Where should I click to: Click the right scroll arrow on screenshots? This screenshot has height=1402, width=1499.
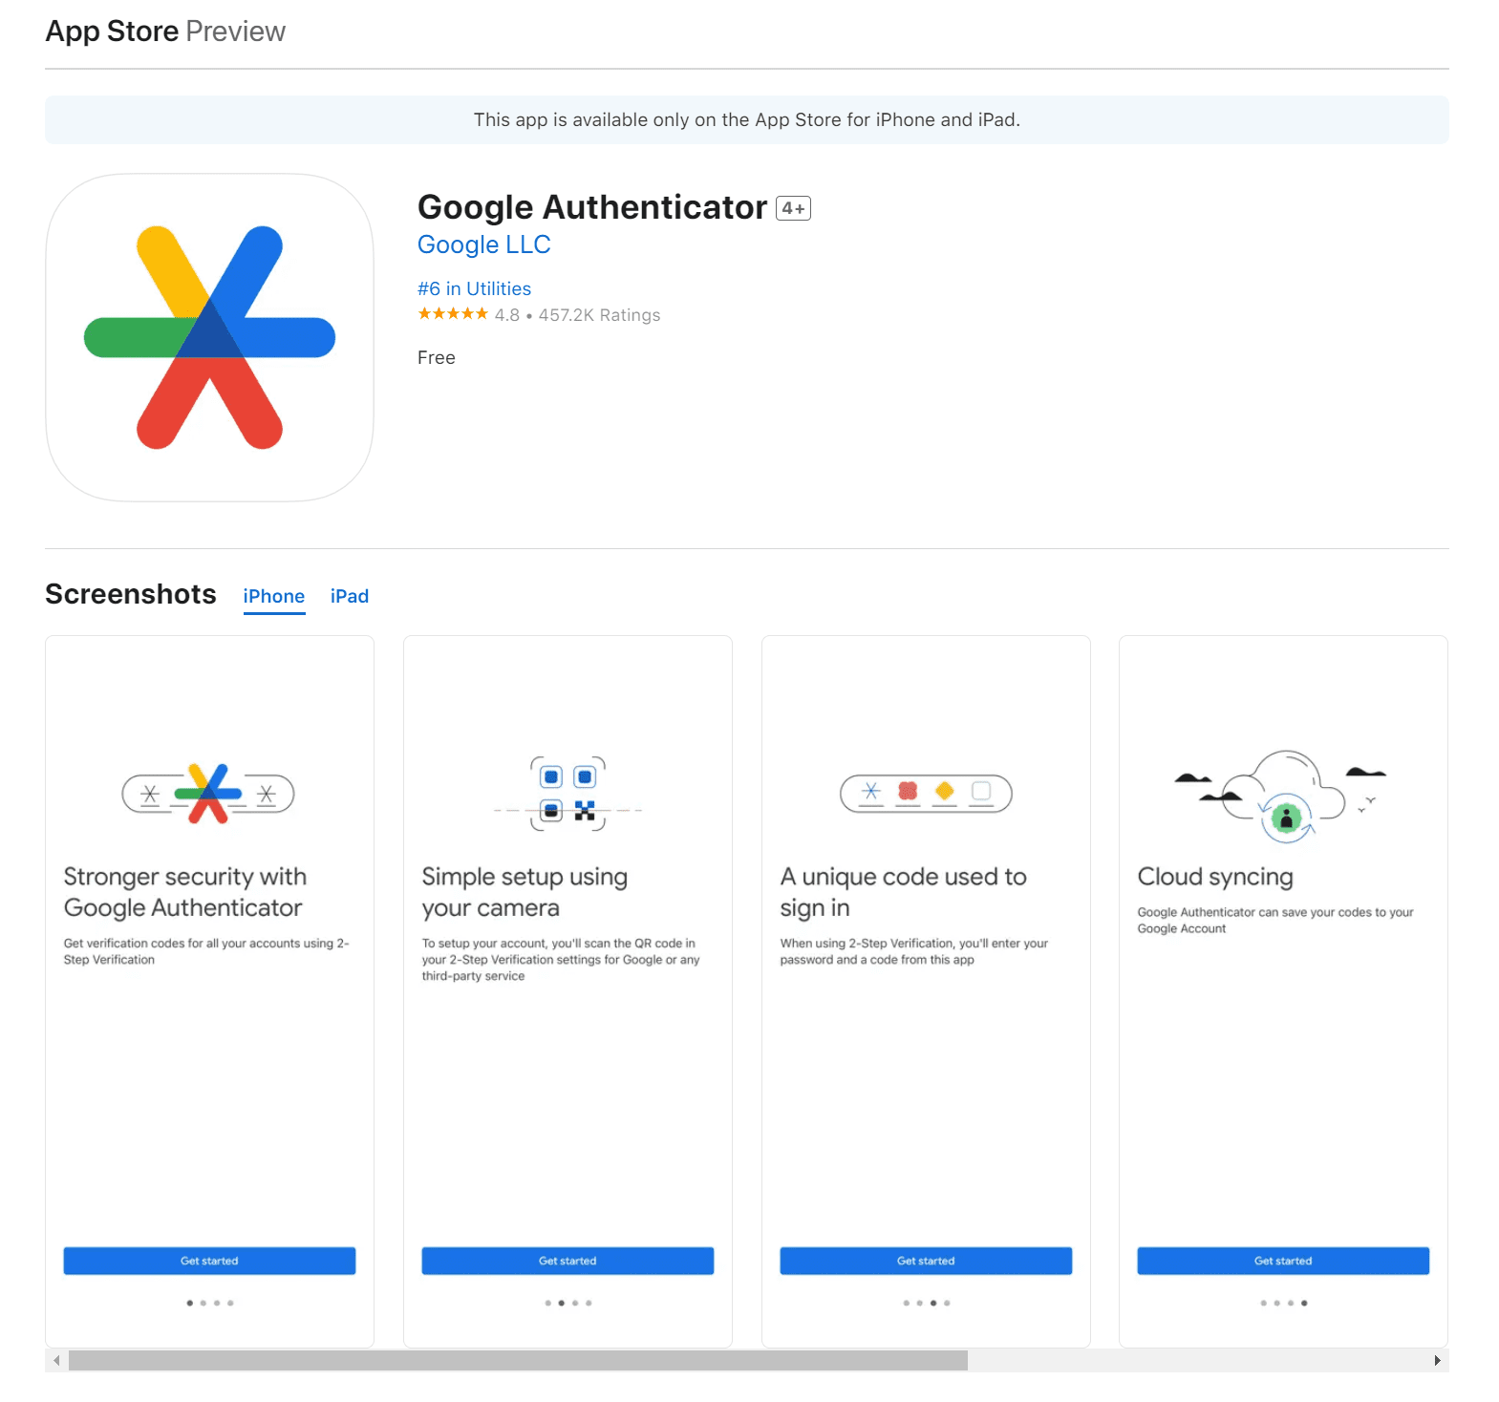[x=1437, y=1360]
